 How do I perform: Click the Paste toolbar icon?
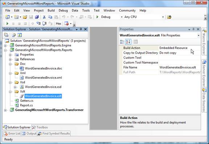[56, 17]
